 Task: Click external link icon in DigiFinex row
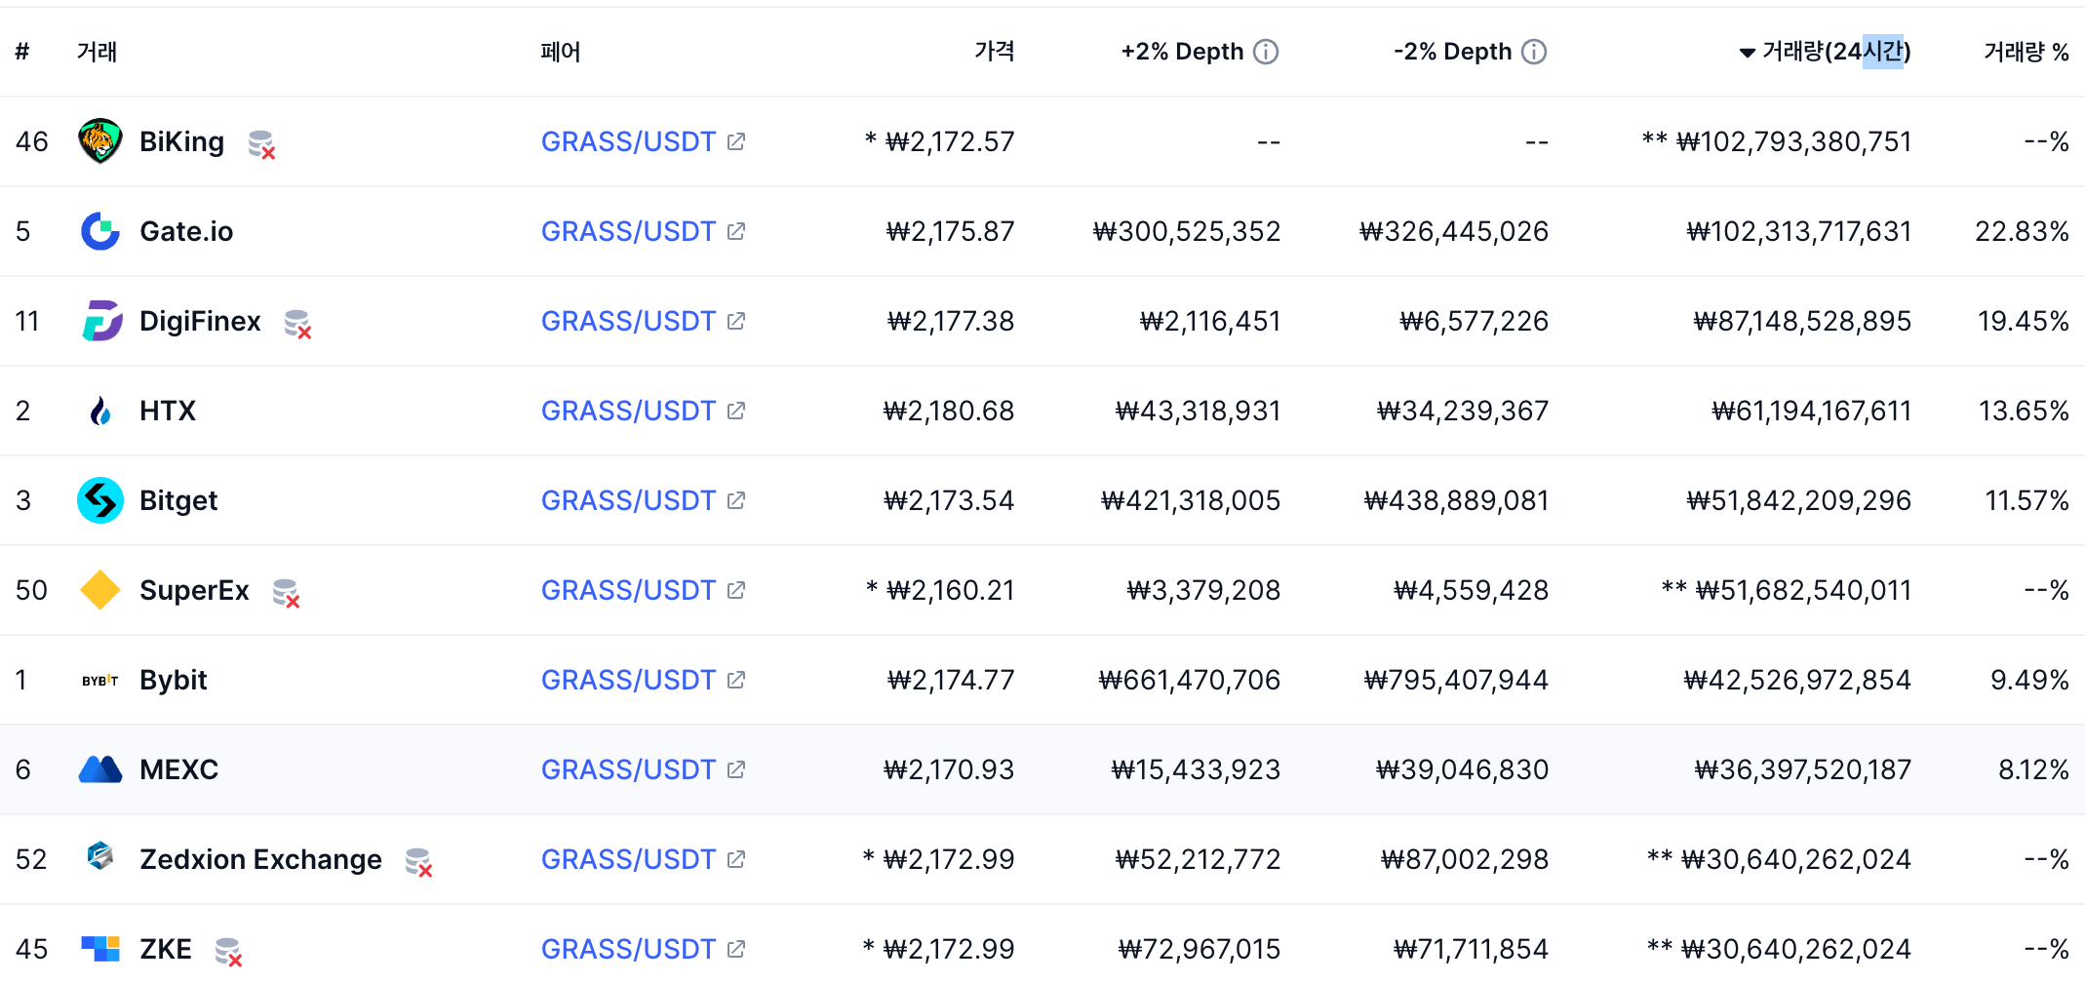click(736, 321)
